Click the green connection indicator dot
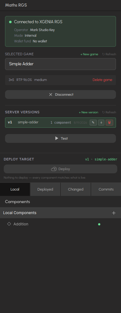This screenshot has height=313, width=121. click(10, 22)
